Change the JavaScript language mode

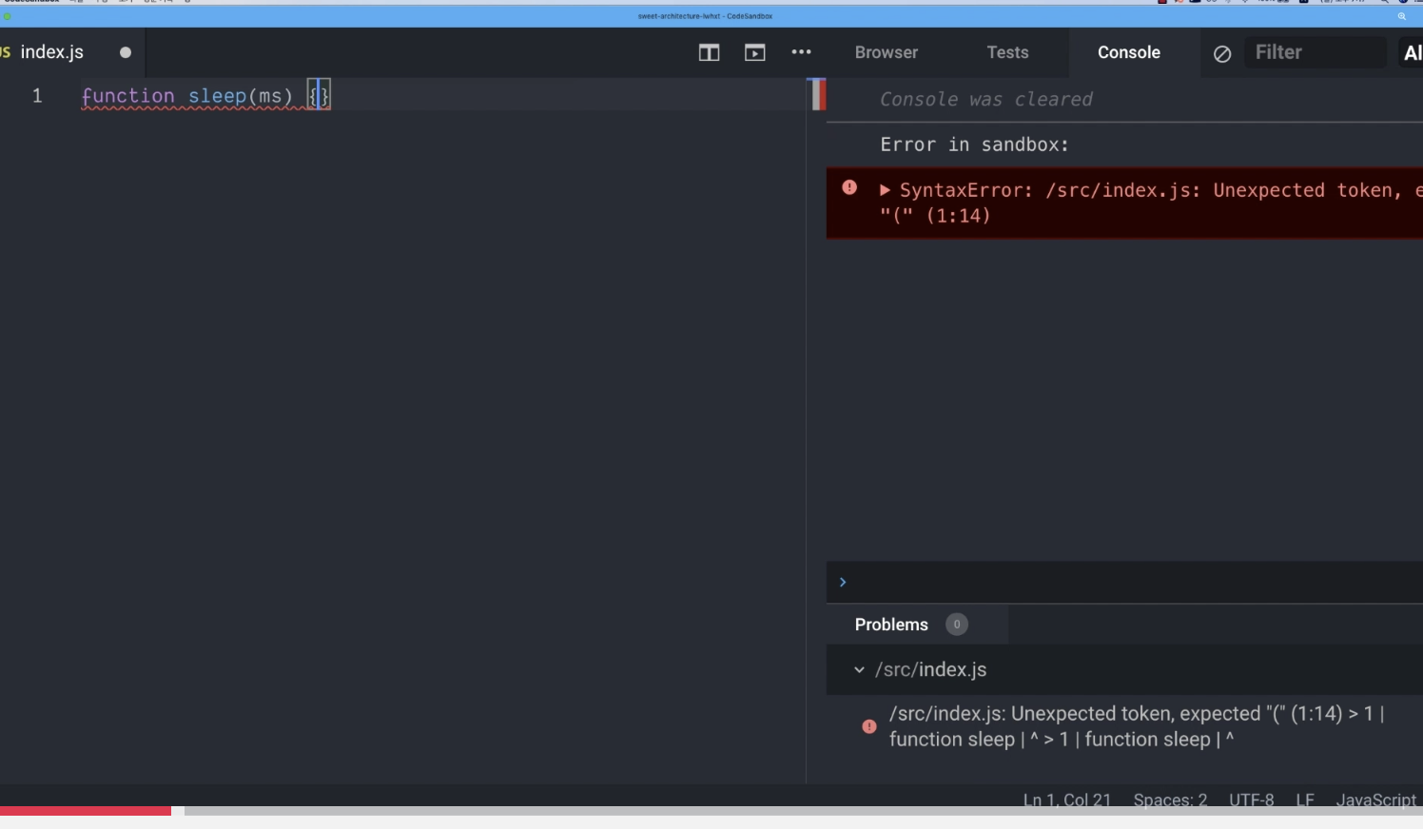click(x=1375, y=800)
